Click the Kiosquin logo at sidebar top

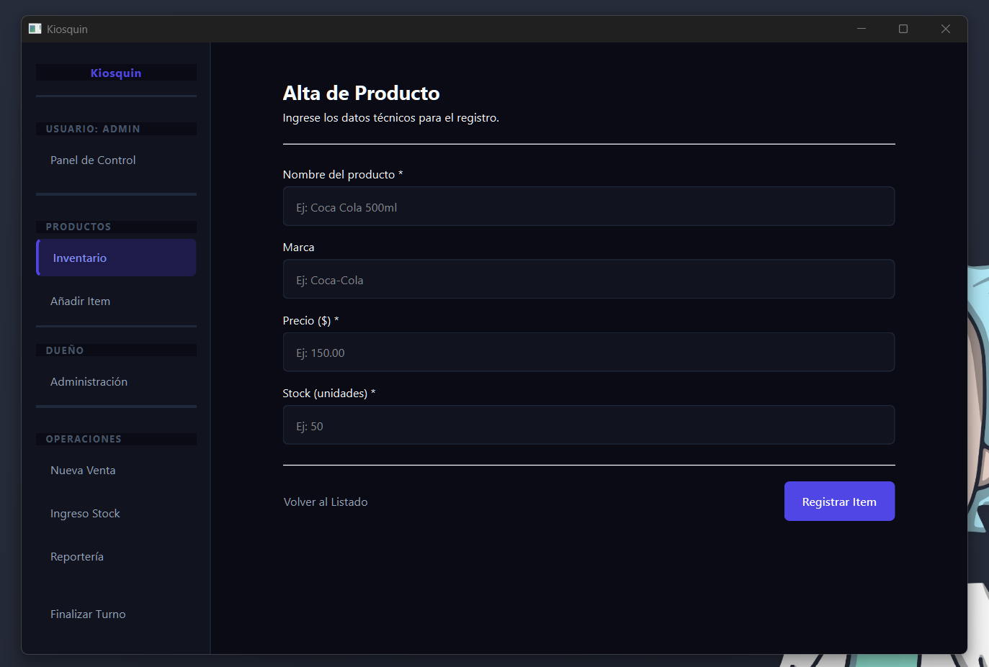click(x=116, y=73)
